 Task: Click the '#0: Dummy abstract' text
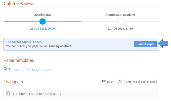point(58,46)
